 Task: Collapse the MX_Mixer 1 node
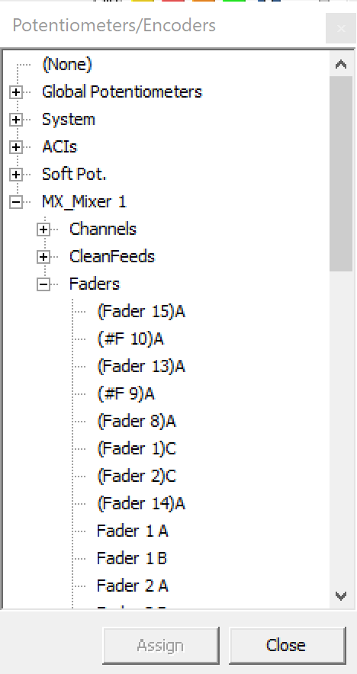coord(16,203)
